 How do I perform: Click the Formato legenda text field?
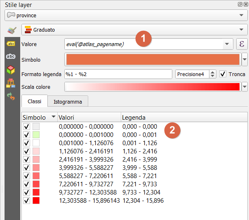(118, 74)
